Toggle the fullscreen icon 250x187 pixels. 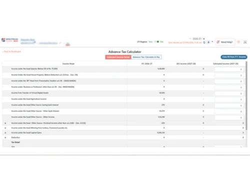[x=245, y=42]
